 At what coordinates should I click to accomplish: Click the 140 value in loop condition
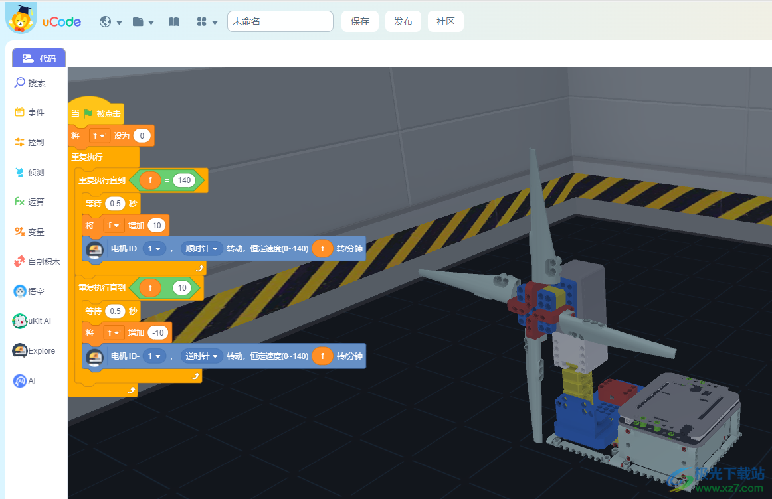[x=184, y=180]
